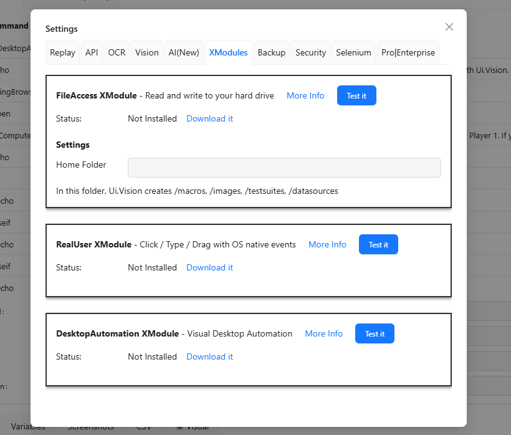Download the FileAccess XModule
Screen dimensions: 511x435
209,118
